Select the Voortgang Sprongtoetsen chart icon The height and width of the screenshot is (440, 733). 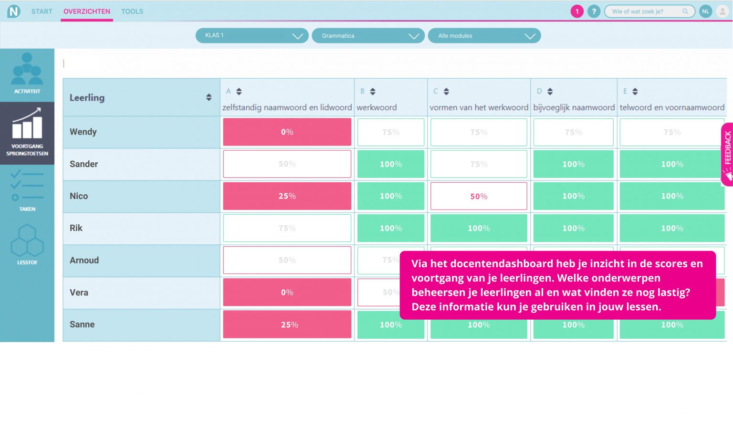coord(27,132)
